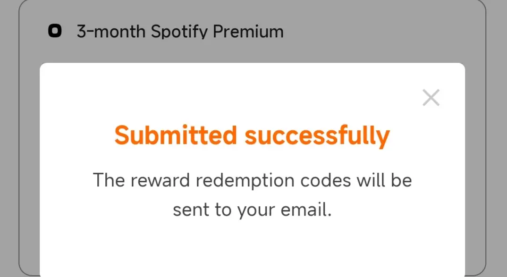Click the word Spotify in the reward title
The width and height of the screenshot is (507, 277).
pos(179,32)
